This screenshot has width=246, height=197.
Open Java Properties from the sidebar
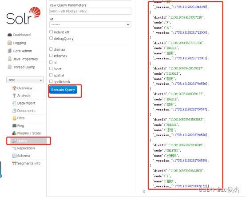pyautogui.click(x=25, y=59)
